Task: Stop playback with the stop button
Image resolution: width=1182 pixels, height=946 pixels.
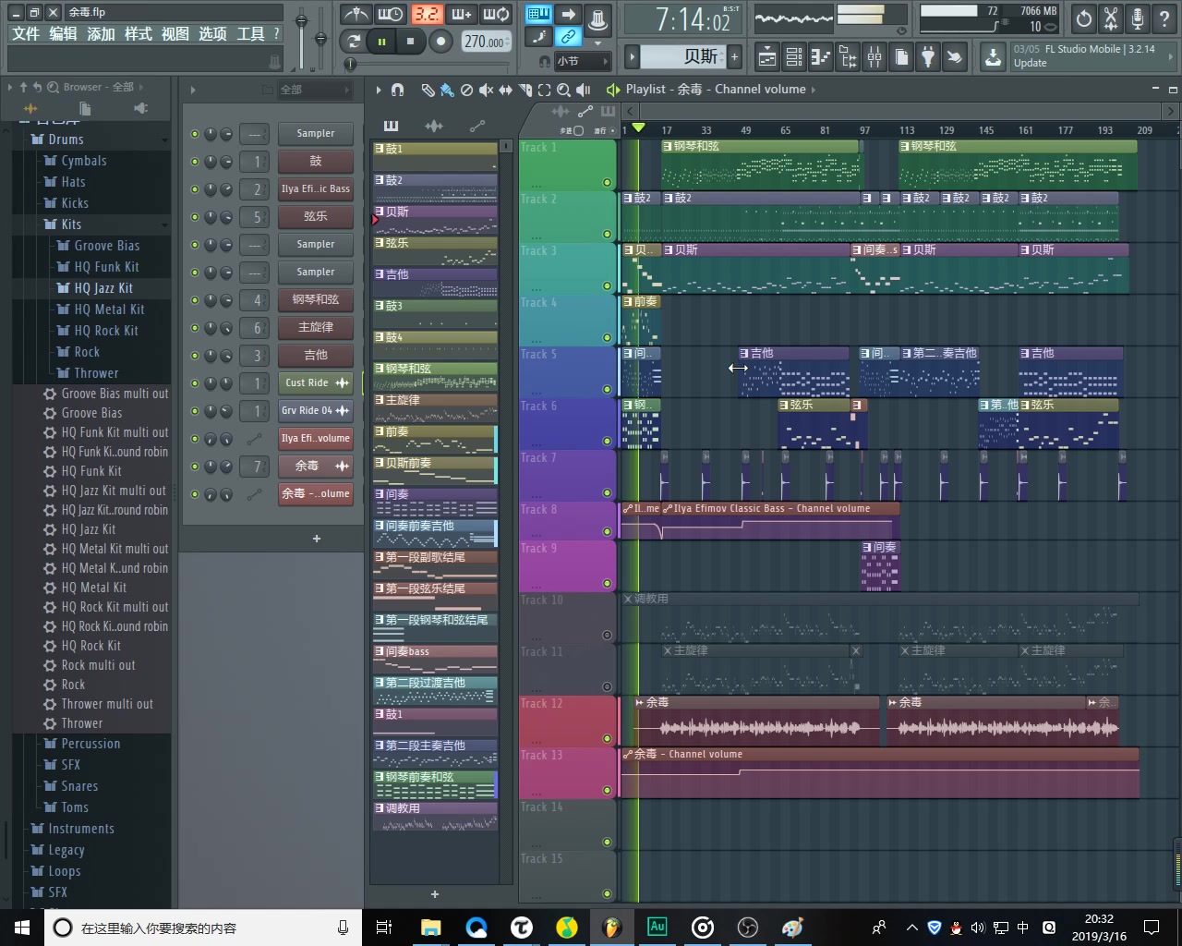Action: [411, 41]
